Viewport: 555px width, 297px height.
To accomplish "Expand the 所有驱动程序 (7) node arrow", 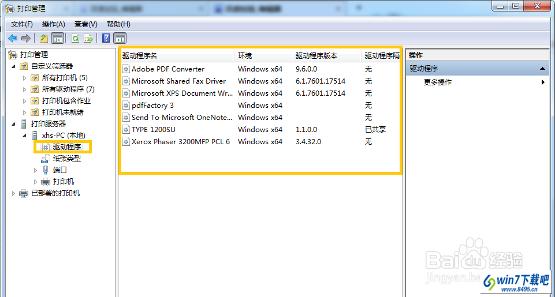I will pyautogui.click(x=24, y=89).
